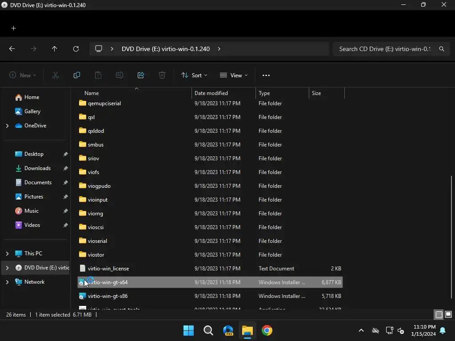Screen dimensions: 455x341
Task: Select the vioscsi folder
Action: (210, 227)
